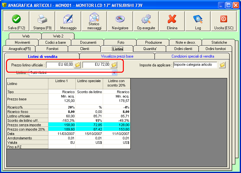Click folder icon next to EU 72,00
241x173 pixels.
114,65
